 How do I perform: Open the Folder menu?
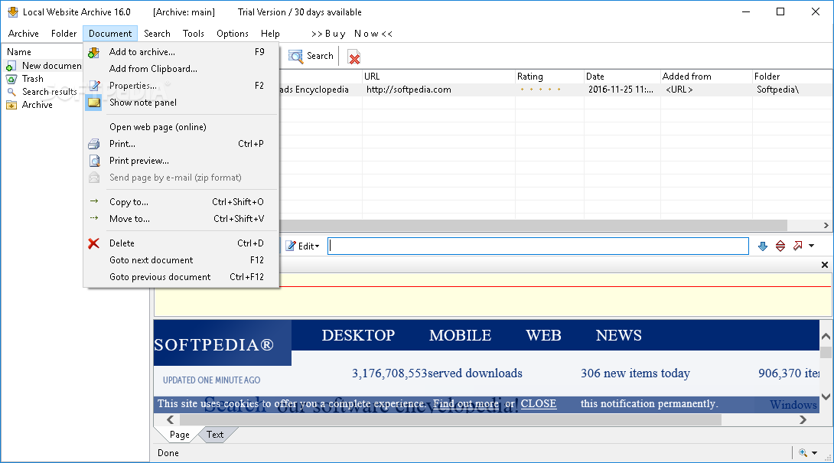64,34
